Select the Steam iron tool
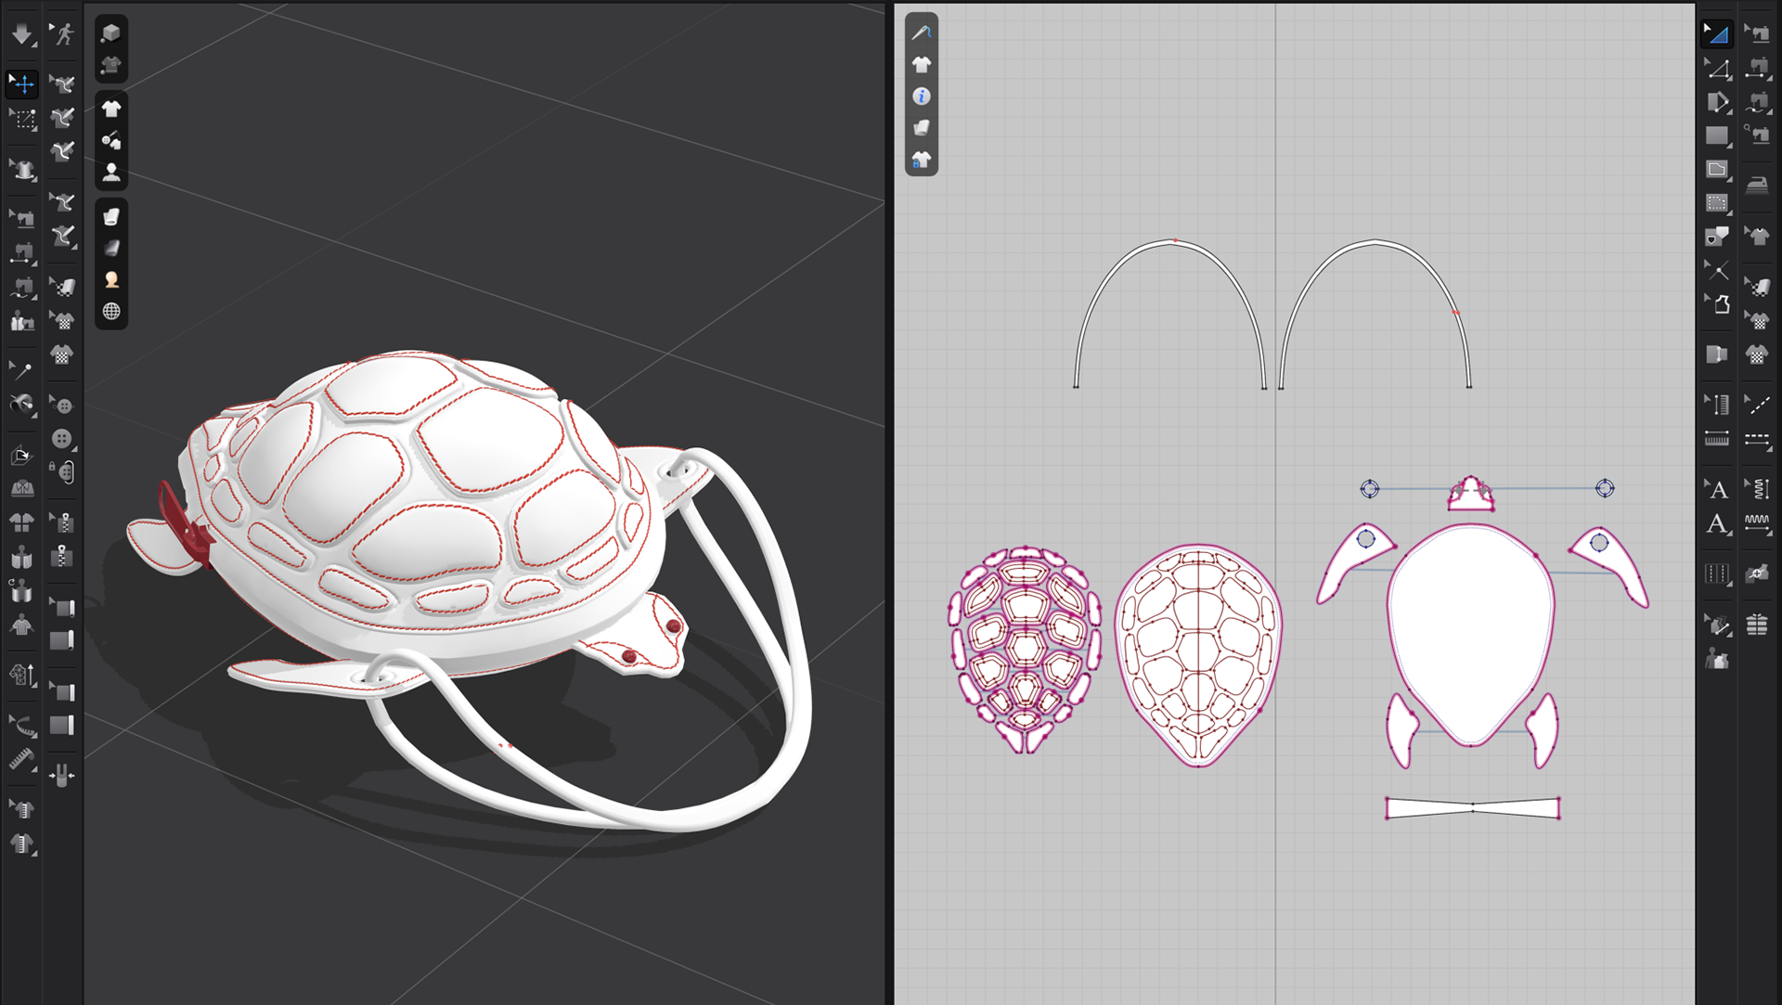The width and height of the screenshot is (1782, 1005). tap(1757, 185)
